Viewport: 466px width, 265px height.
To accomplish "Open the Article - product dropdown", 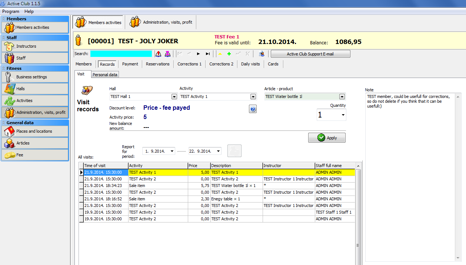I will [342, 97].
